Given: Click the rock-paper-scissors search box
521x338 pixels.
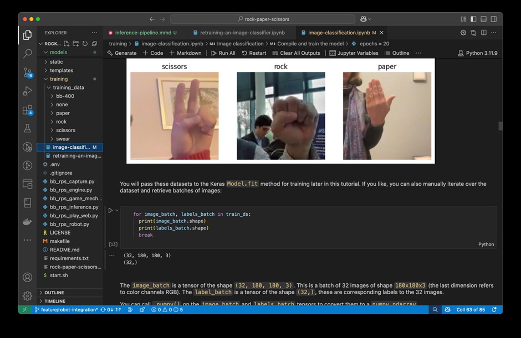Looking at the screenshot, I should click(x=263, y=19).
